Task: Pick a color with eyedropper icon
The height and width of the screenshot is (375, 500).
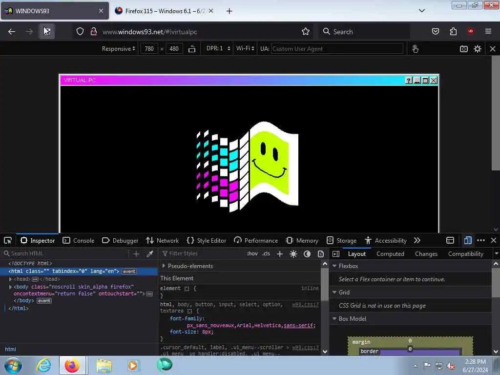Action: coord(149,254)
